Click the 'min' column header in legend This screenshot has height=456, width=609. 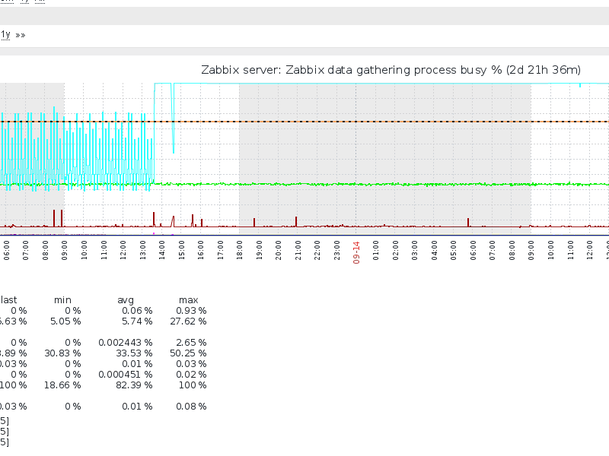62,300
